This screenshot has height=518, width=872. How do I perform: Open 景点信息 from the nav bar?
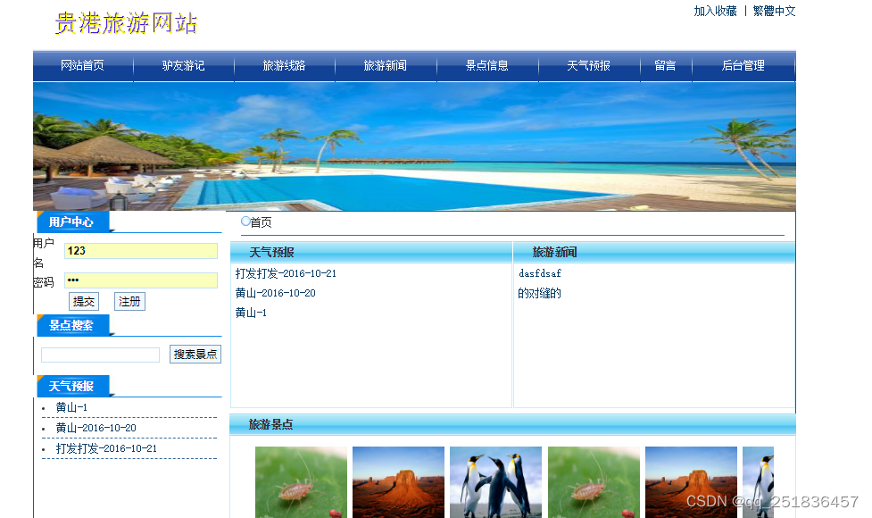click(x=487, y=66)
